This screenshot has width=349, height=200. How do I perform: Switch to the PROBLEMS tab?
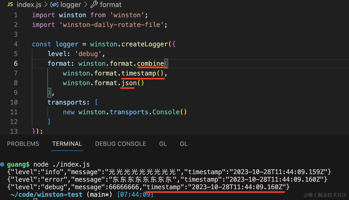pyautogui.click(x=23, y=144)
